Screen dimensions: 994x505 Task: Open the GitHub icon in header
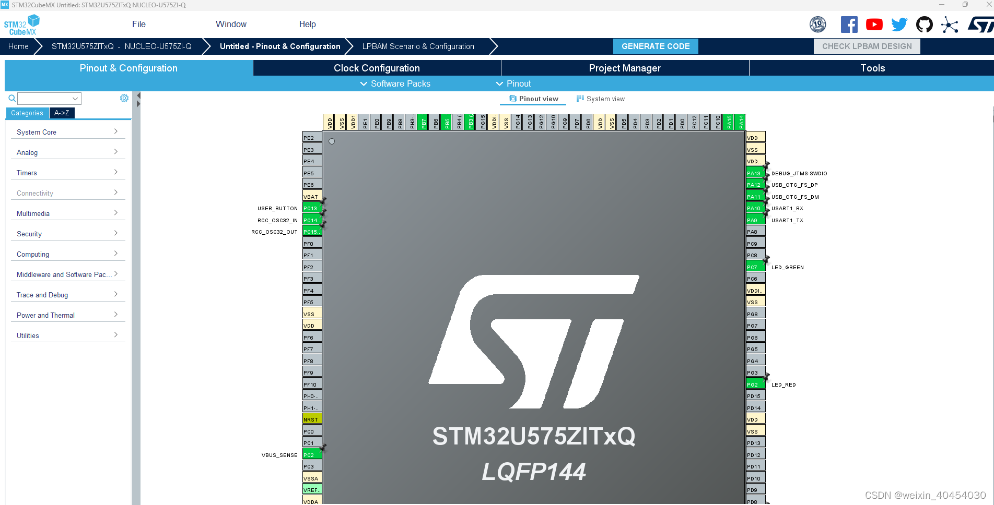click(x=925, y=25)
